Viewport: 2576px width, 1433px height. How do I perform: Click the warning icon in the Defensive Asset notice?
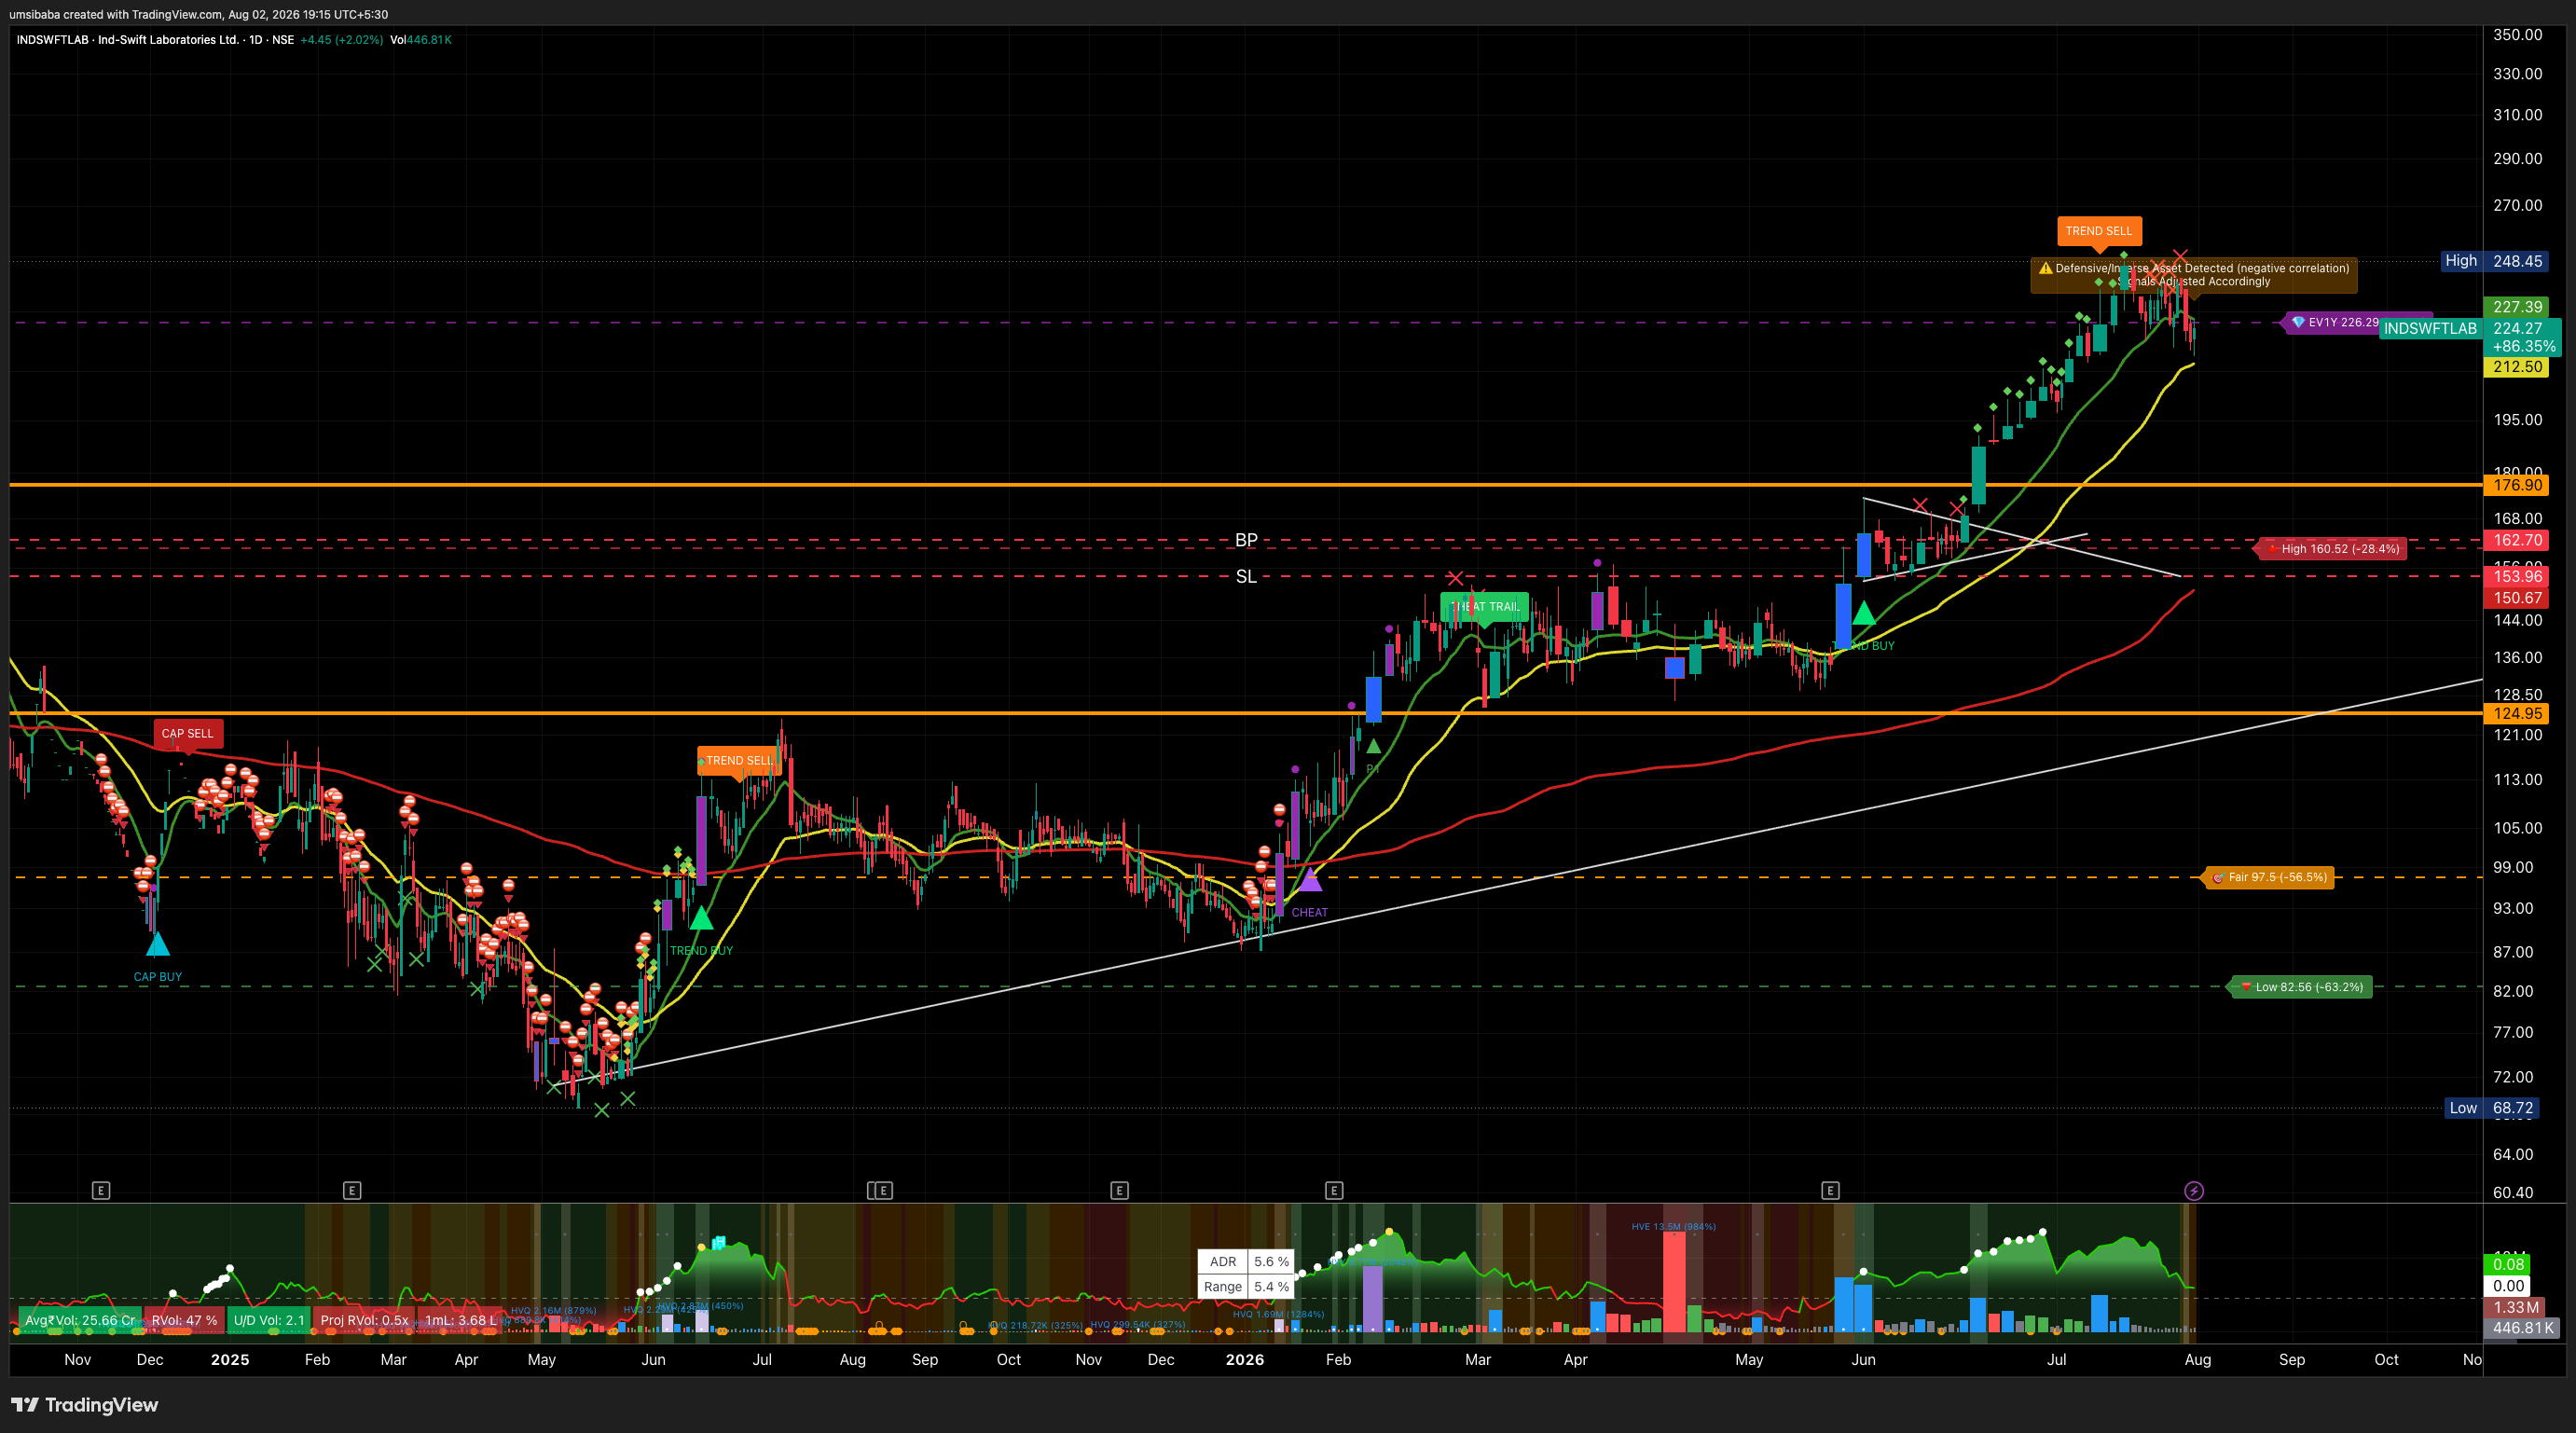2045,268
